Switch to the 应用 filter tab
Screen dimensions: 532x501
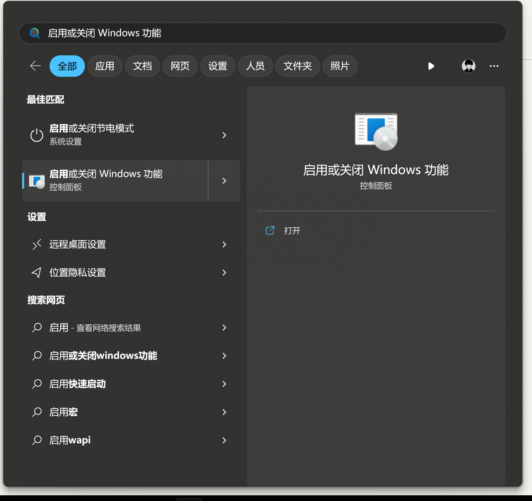click(x=105, y=66)
